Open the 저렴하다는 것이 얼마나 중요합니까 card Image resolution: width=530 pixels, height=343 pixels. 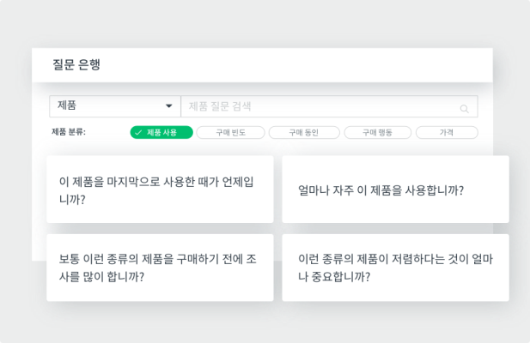(x=395, y=268)
